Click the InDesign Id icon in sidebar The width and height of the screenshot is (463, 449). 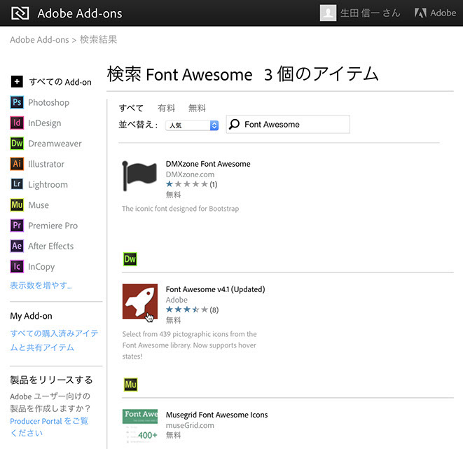[17, 123]
